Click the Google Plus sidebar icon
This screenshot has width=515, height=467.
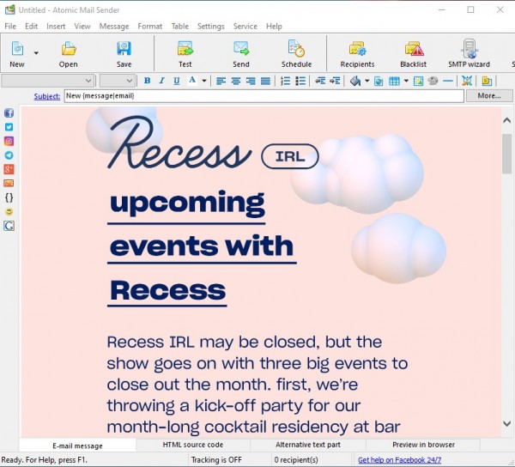click(x=9, y=169)
